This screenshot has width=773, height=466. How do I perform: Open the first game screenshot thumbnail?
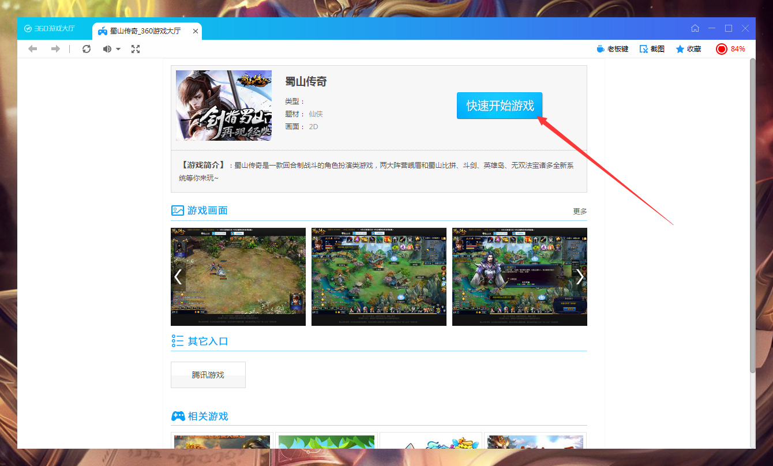pos(238,277)
